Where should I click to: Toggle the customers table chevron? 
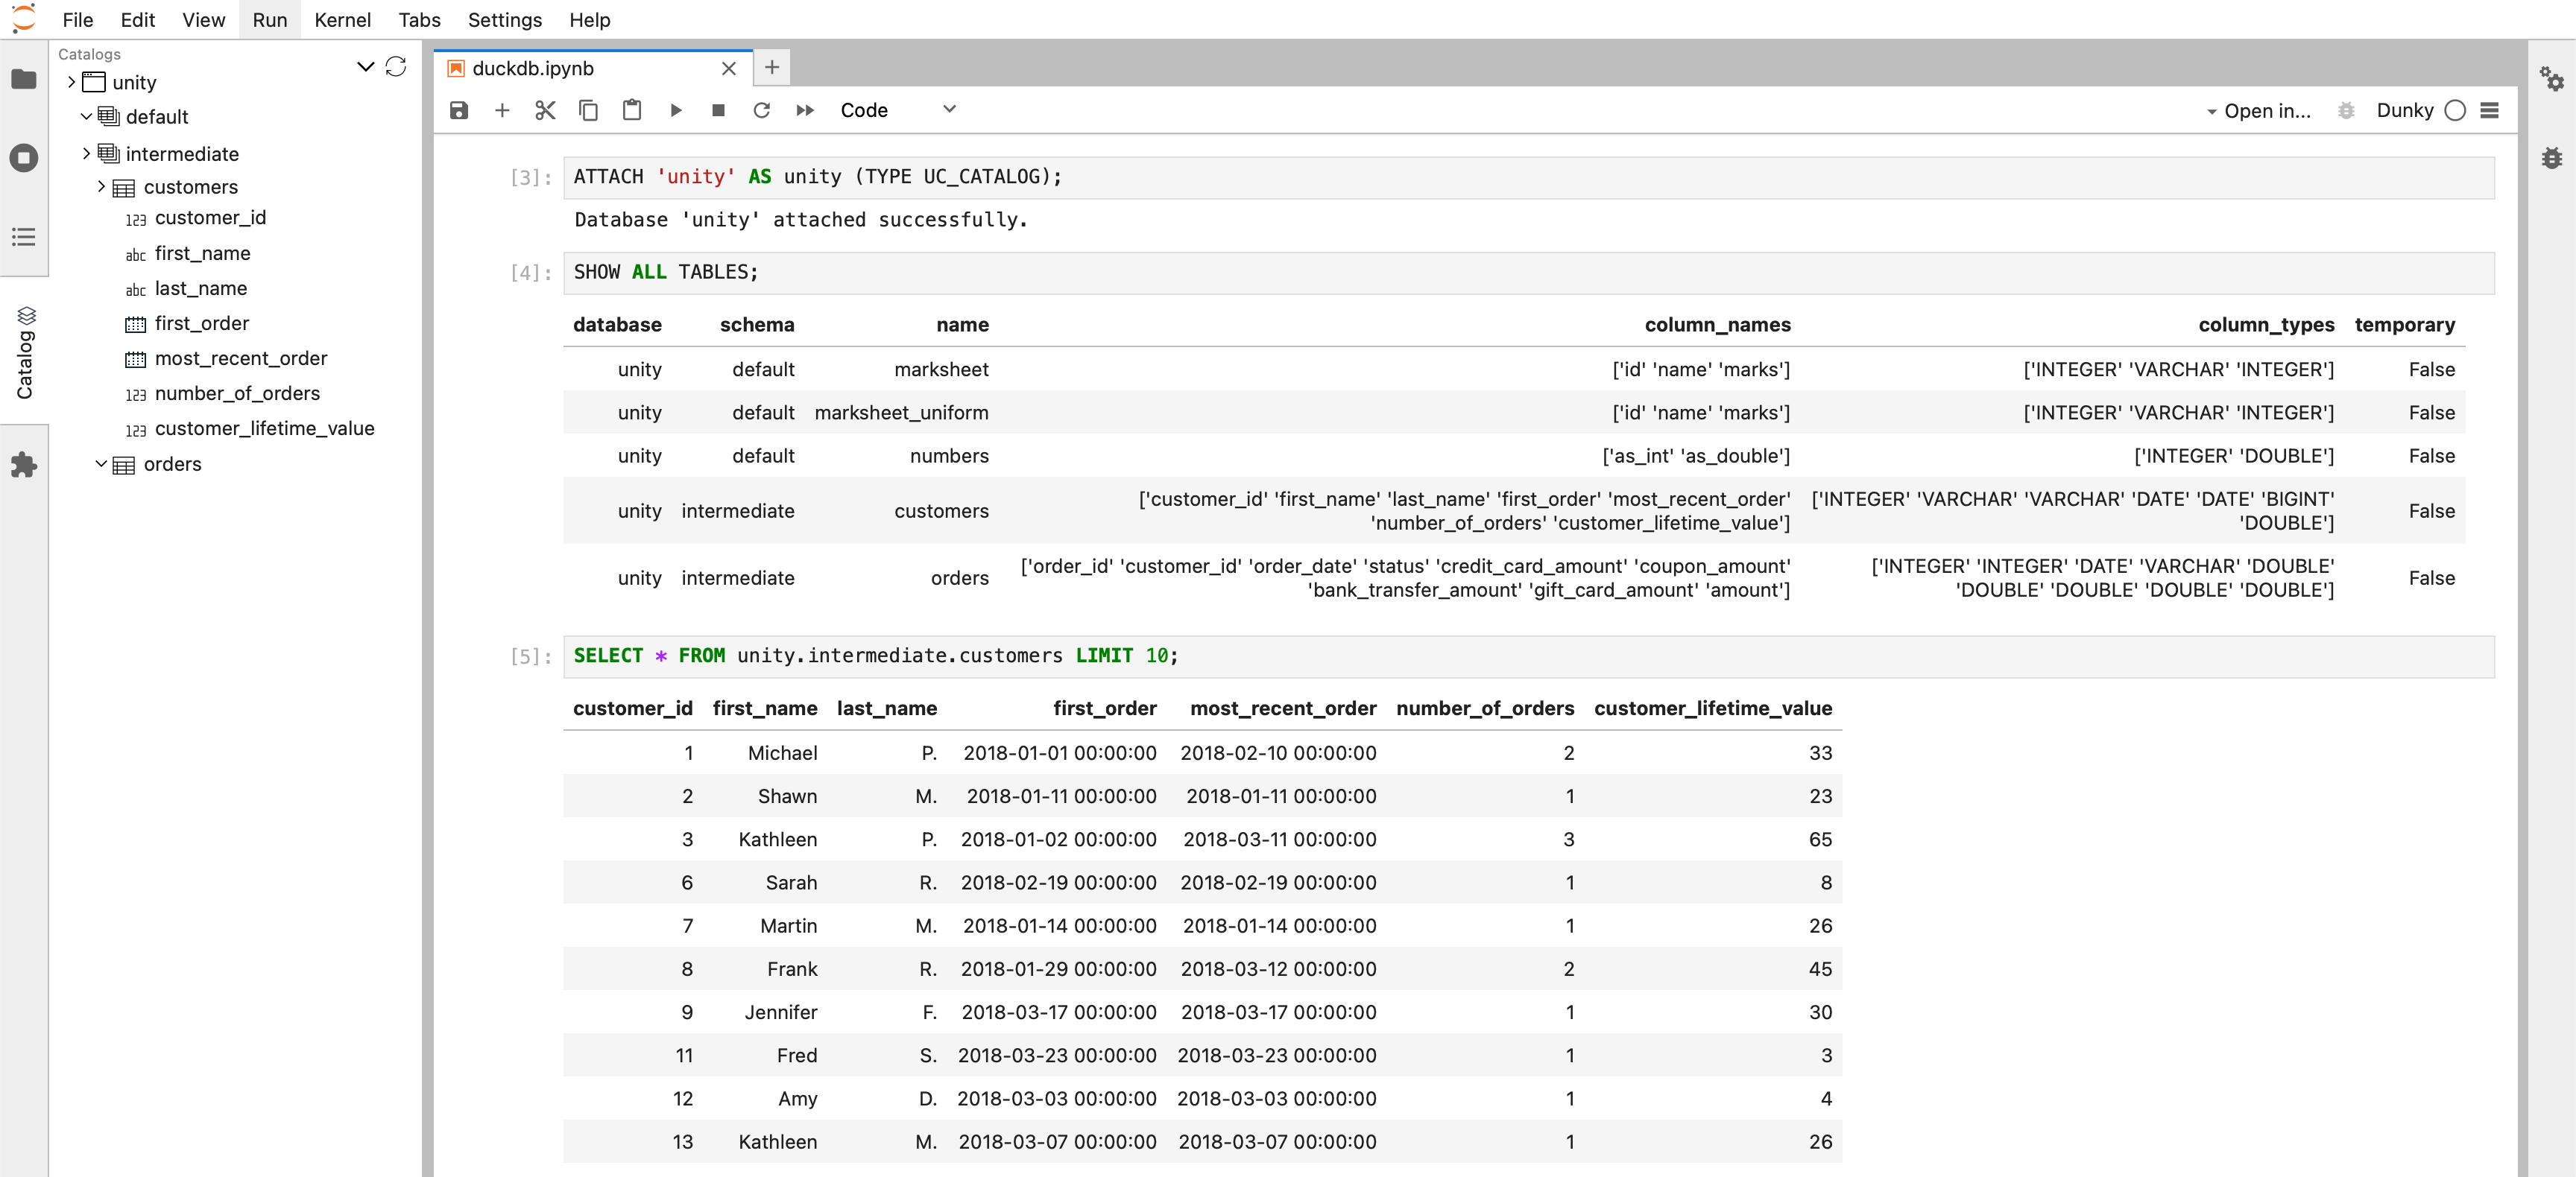tap(101, 185)
